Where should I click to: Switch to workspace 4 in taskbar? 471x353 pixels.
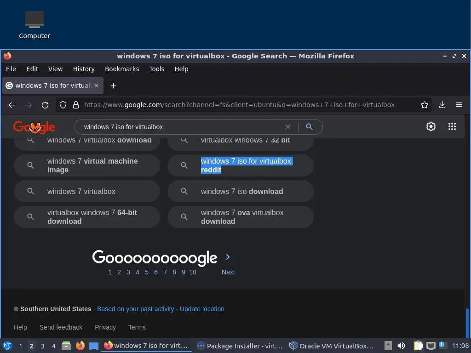53,346
